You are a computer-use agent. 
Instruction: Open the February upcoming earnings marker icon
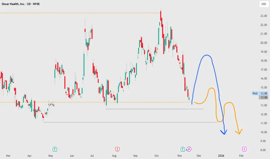tap(244, 149)
